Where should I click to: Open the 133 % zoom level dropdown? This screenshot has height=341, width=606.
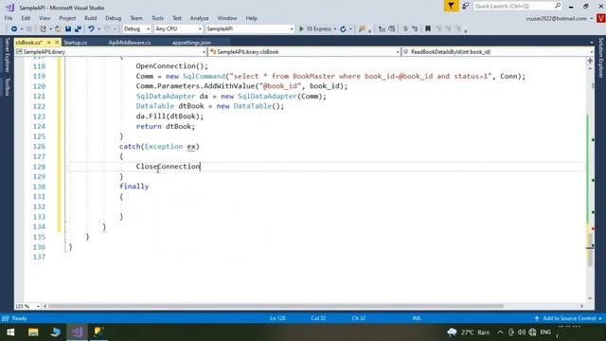tap(27, 306)
